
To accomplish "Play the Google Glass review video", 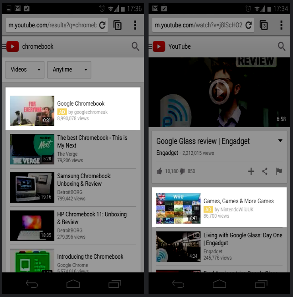I will [x=219, y=92].
